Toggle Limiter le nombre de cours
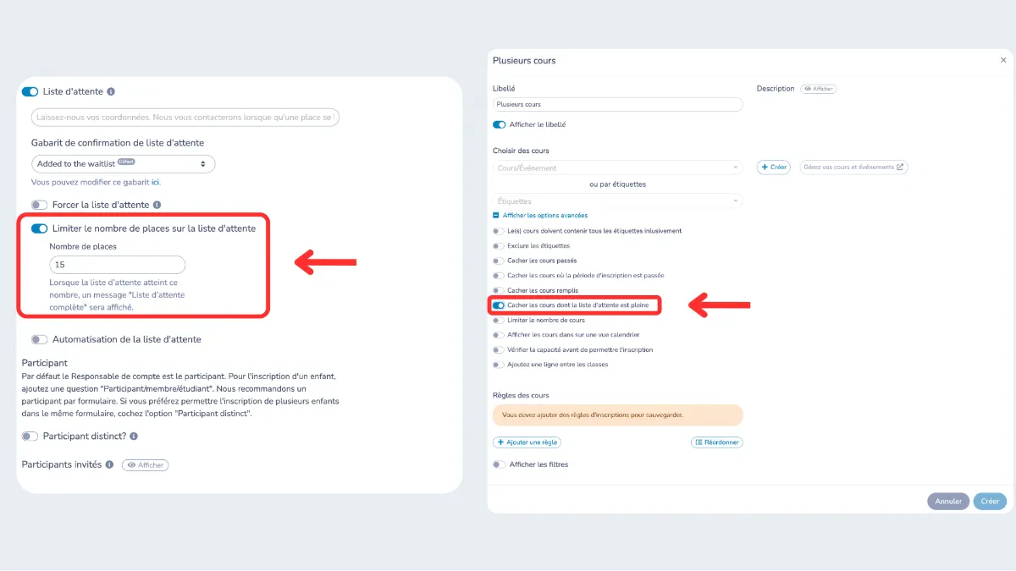This screenshot has height=571, width=1016. tap(499, 320)
